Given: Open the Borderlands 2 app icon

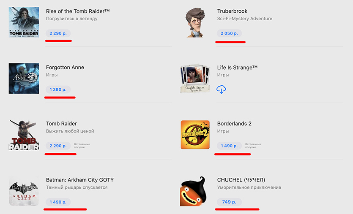Looking at the screenshot, I should 195,135.
